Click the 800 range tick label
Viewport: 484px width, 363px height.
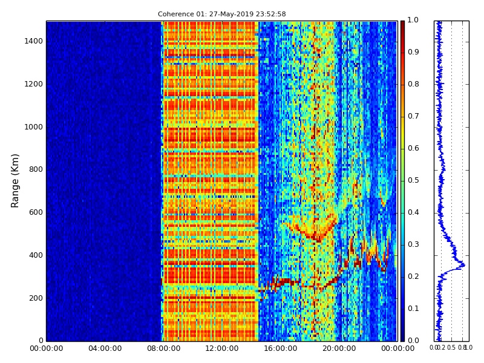click(x=36, y=169)
